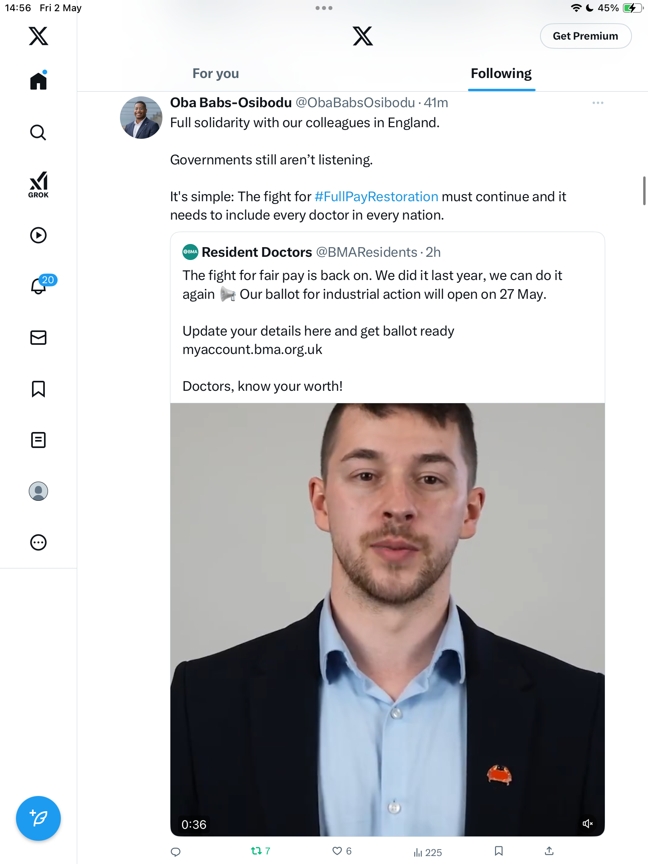Select the Following tab
Image resolution: width=648 pixels, height=864 pixels.
tap(501, 74)
